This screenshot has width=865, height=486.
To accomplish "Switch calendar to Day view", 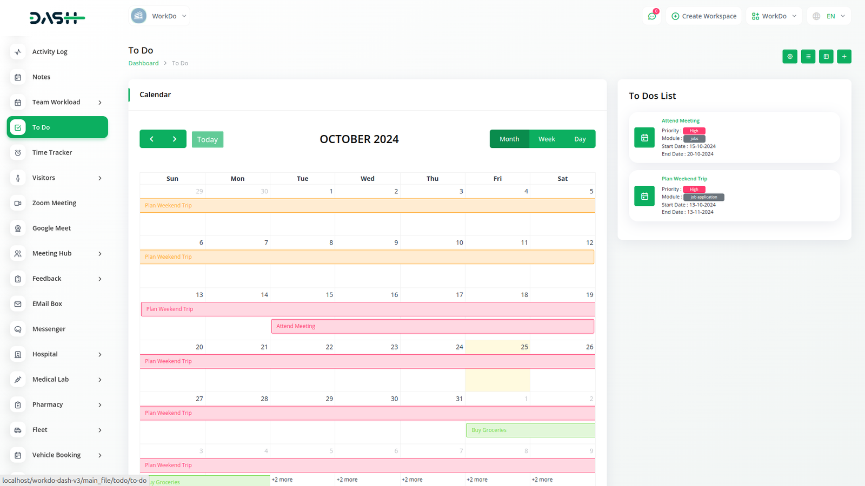I will tap(580, 139).
